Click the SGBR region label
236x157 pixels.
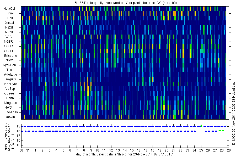coord(9,51)
